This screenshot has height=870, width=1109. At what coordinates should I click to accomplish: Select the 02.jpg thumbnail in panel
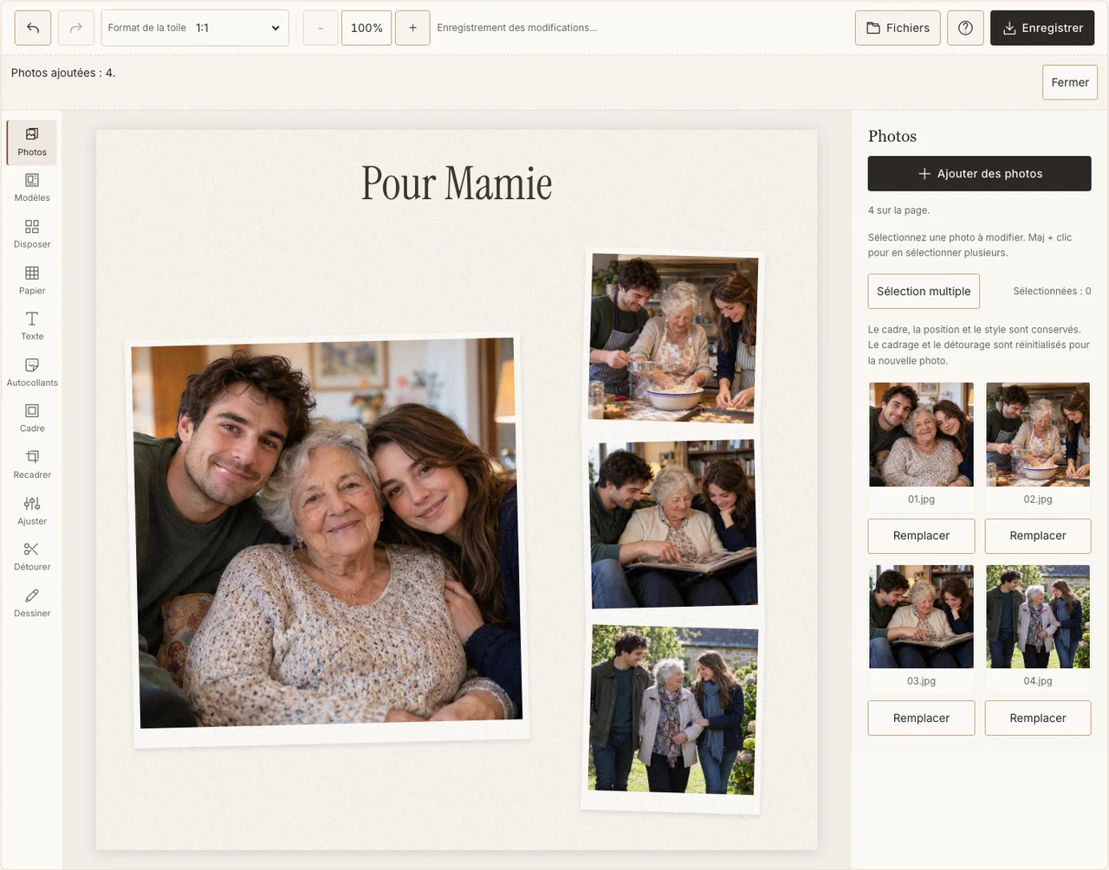coord(1038,435)
